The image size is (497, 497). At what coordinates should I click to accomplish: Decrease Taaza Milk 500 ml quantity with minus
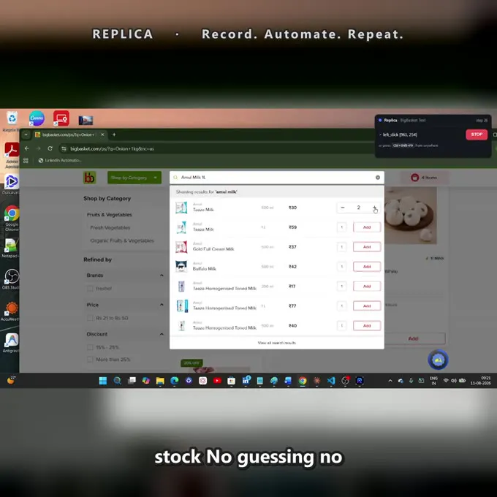(x=343, y=208)
